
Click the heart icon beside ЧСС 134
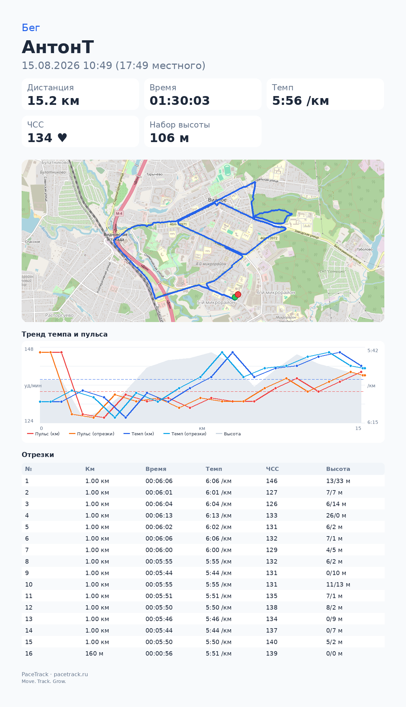point(62,138)
